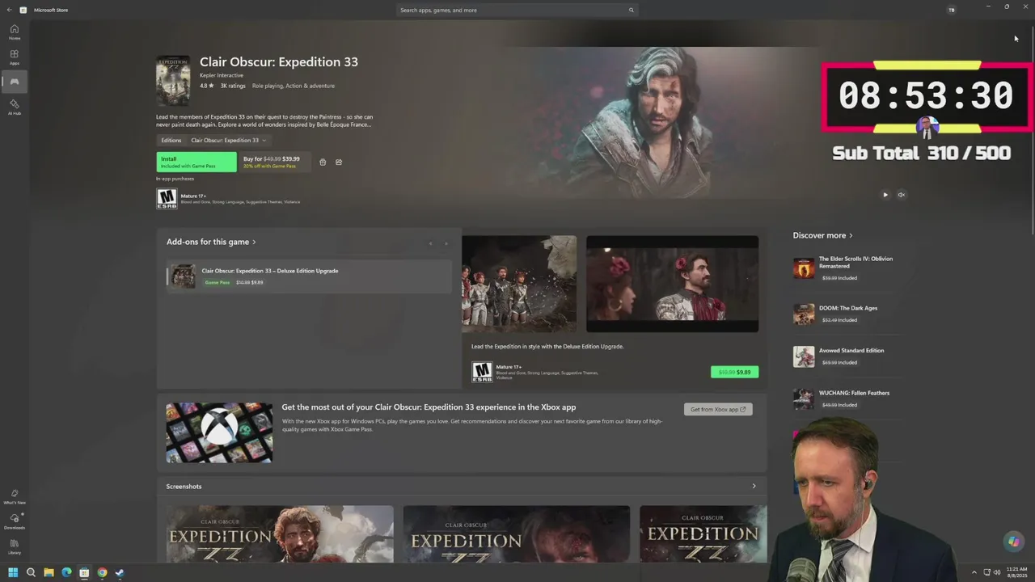Click the Xbox app promo image
Viewport: 1035px width, 582px height.
click(219, 432)
